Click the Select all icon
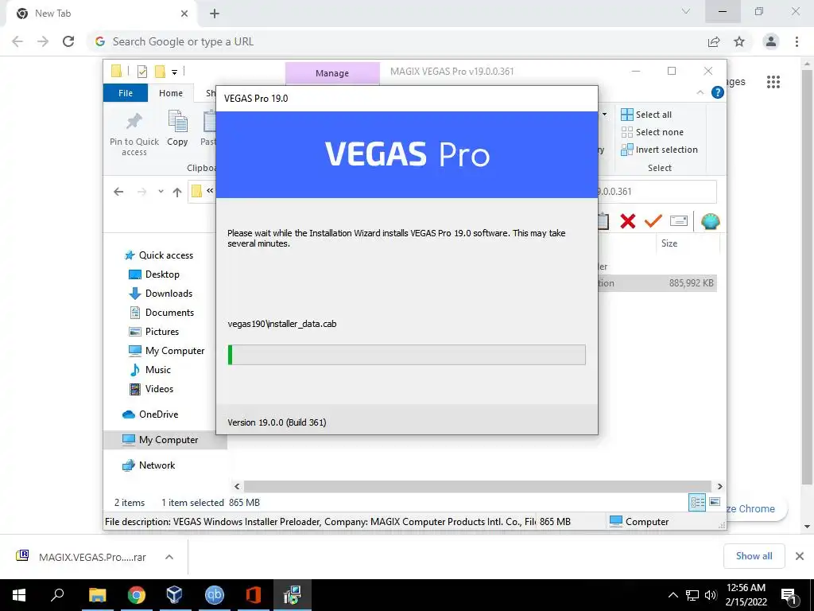This screenshot has width=814, height=611. pos(626,115)
